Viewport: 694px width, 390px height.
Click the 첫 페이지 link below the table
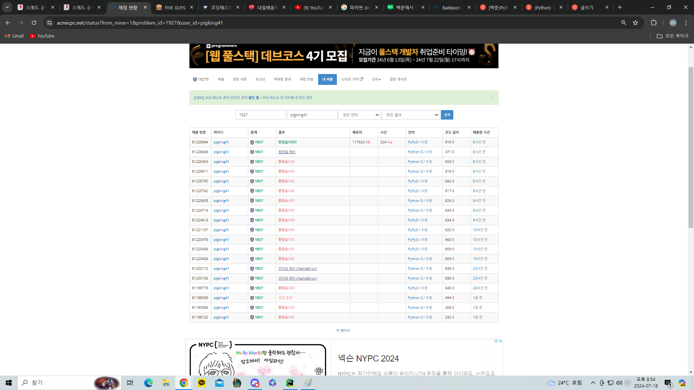(343, 331)
